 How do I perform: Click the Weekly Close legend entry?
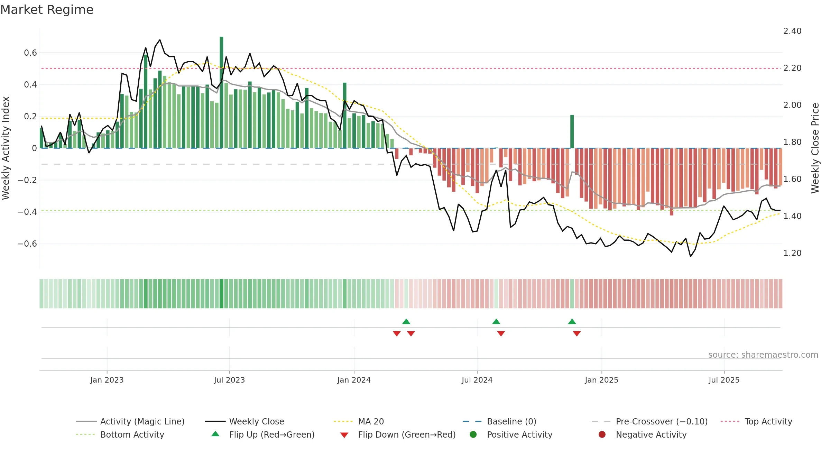click(x=245, y=421)
